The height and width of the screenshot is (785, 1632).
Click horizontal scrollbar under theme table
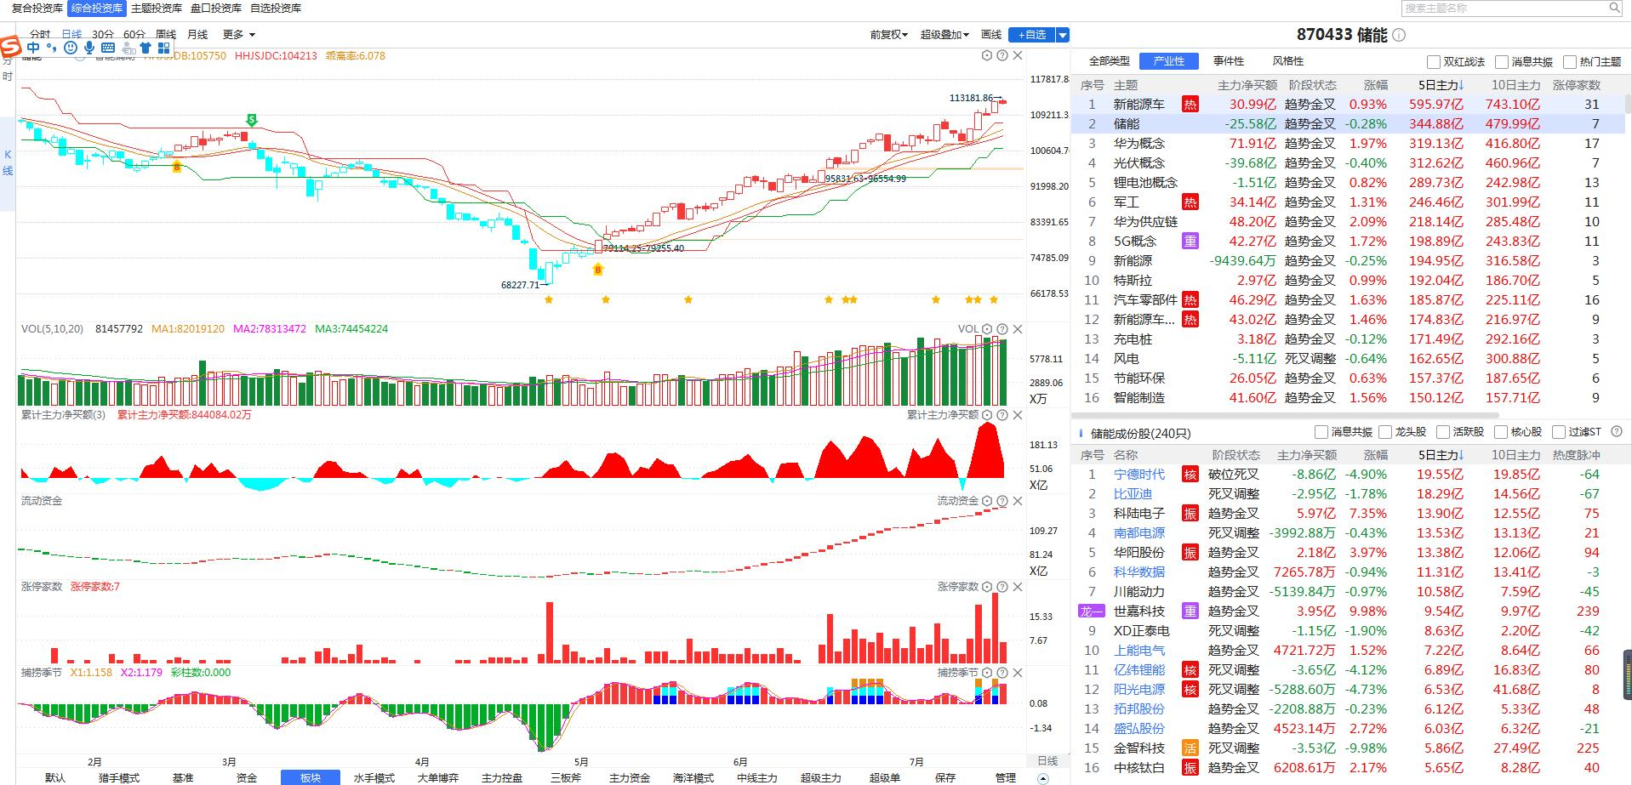(1285, 416)
